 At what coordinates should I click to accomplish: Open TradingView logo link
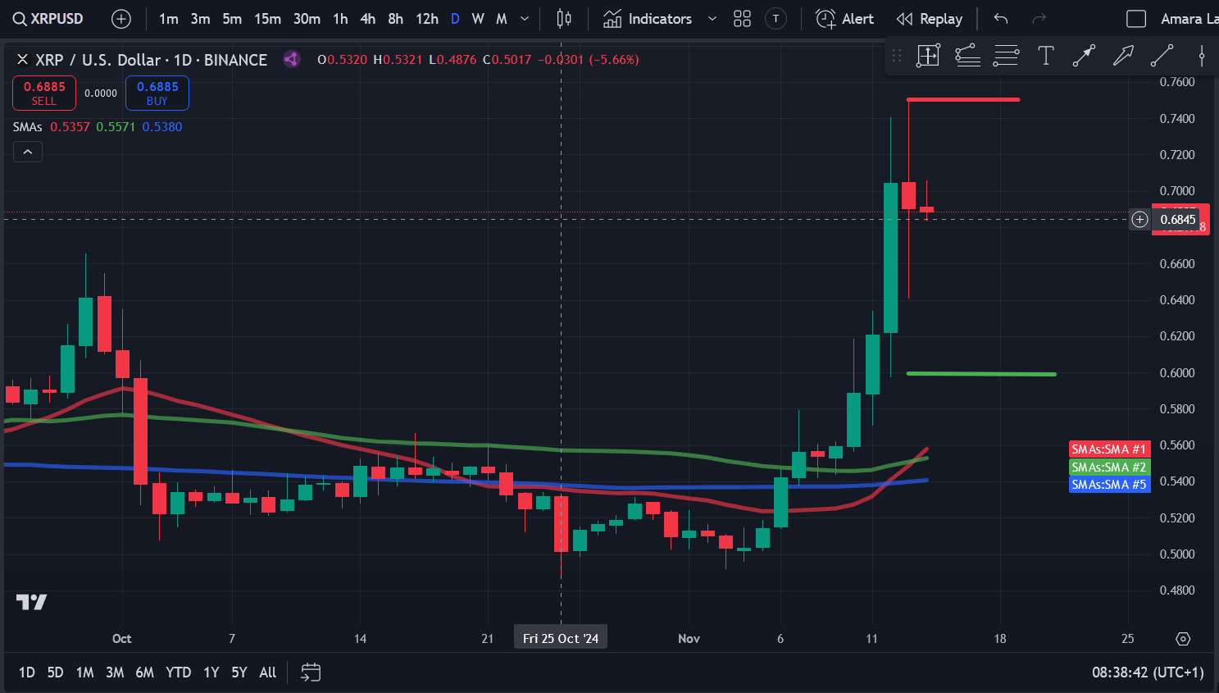31,602
